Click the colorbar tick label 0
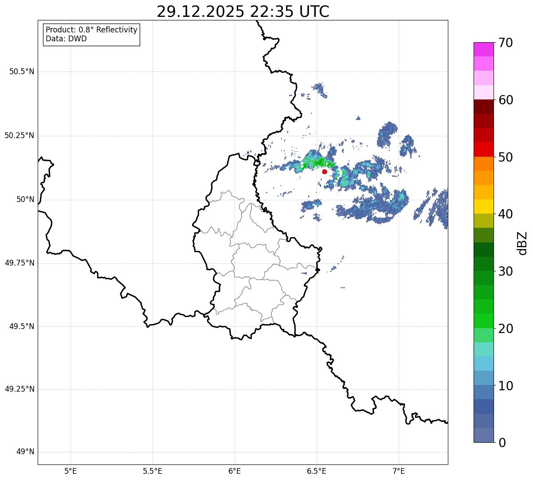The width and height of the screenshot is (533, 480). pos(502,443)
